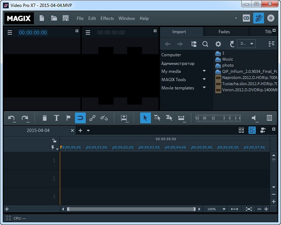Open the Music folder
The image size is (281, 225).
click(x=228, y=60)
